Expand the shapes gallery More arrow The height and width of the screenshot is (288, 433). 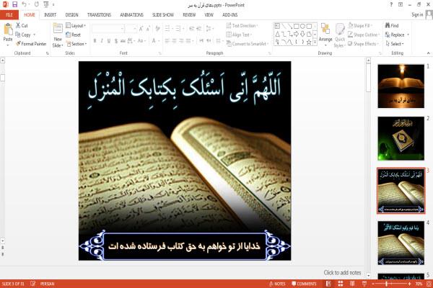[x=315, y=42]
